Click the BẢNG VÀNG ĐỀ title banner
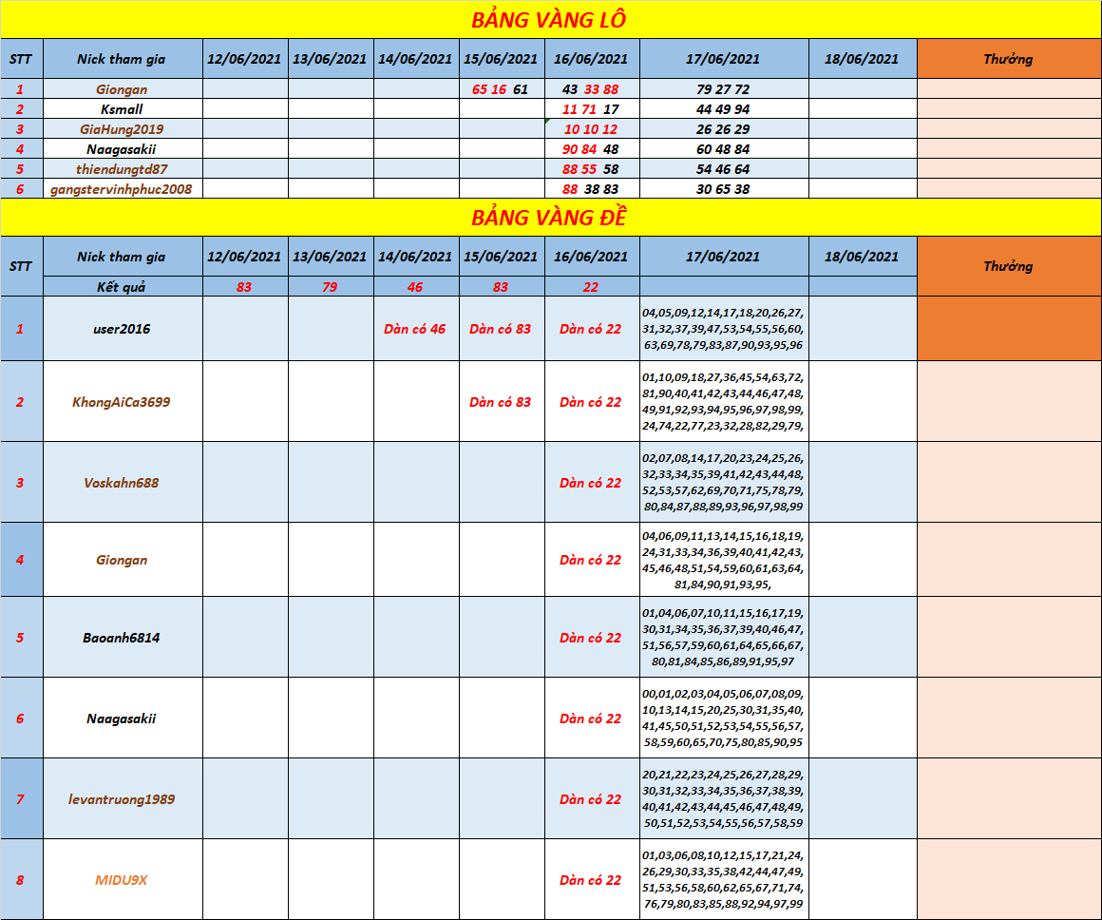This screenshot has width=1102, height=920. click(548, 218)
